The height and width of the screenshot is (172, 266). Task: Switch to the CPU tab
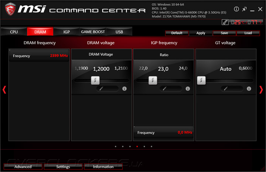[14, 32]
